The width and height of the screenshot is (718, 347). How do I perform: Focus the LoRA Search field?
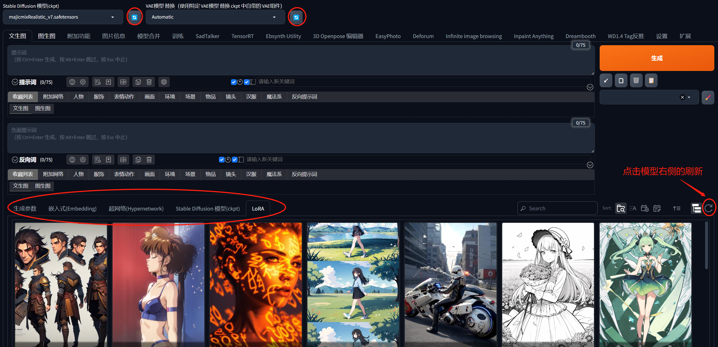(557, 208)
